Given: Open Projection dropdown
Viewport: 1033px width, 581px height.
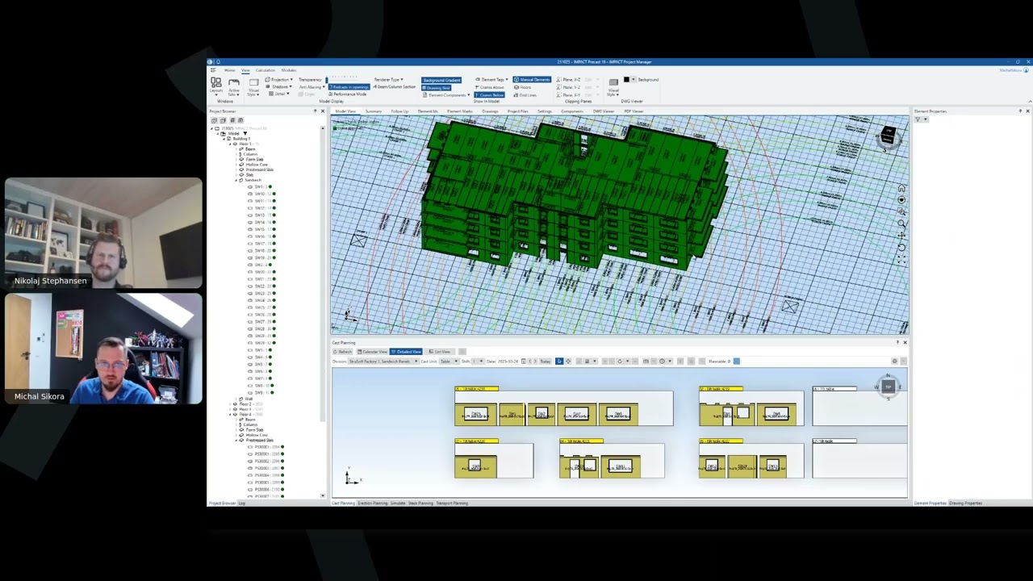Looking at the screenshot, I should pyautogui.click(x=280, y=80).
